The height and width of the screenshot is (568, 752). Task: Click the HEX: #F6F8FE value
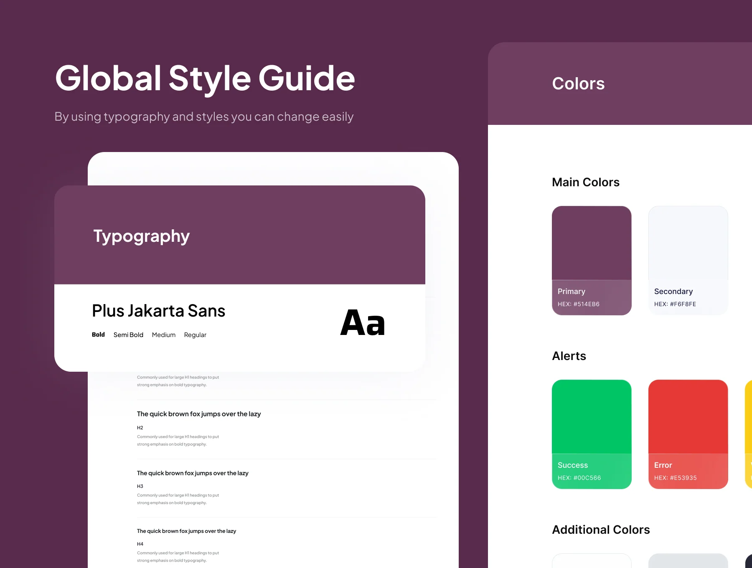[675, 304]
